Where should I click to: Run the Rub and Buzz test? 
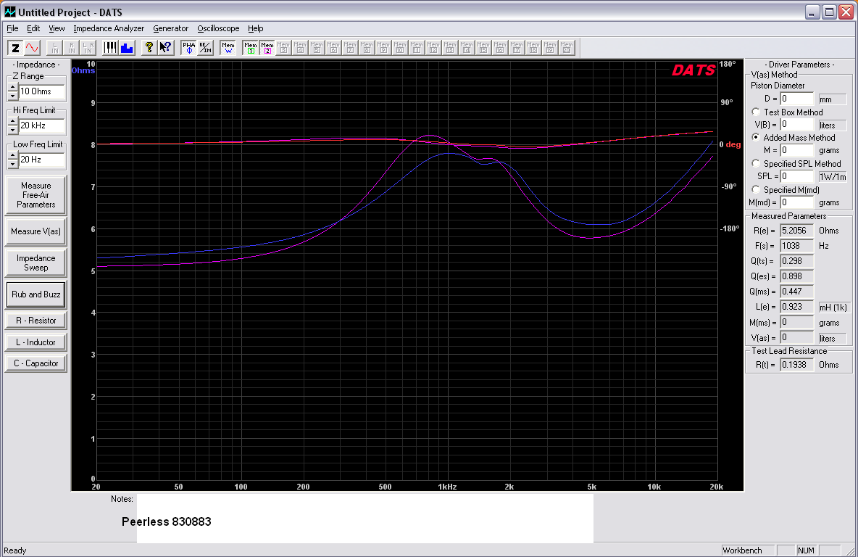36,294
